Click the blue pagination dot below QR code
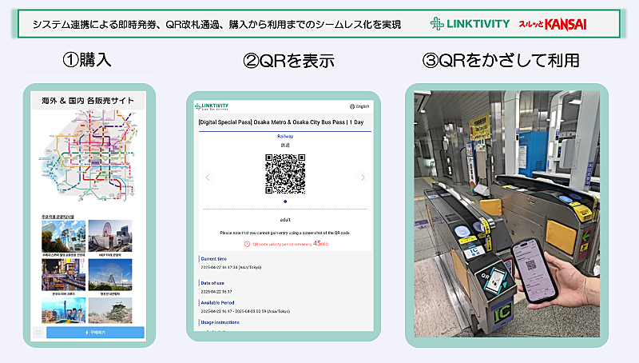Image resolution: width=639 pixels, height=363 pixels. pos(285,201)
